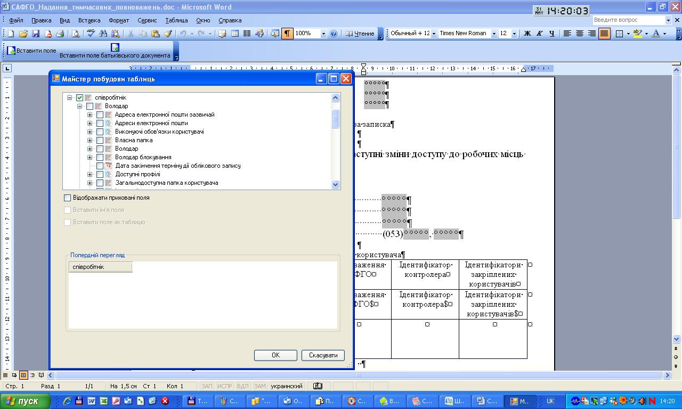Open the Times New Roman font dropdown
Screen dimensions: 682x409
[494, 34]
